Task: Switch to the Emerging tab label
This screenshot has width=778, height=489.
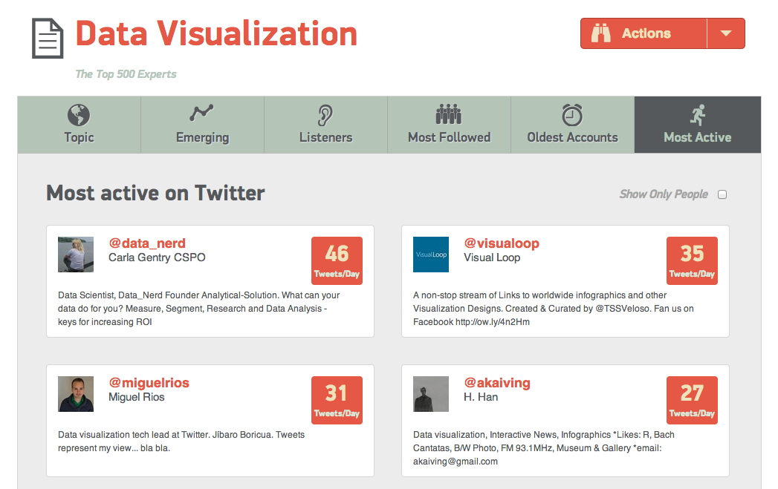Action: tap(202, 137)
